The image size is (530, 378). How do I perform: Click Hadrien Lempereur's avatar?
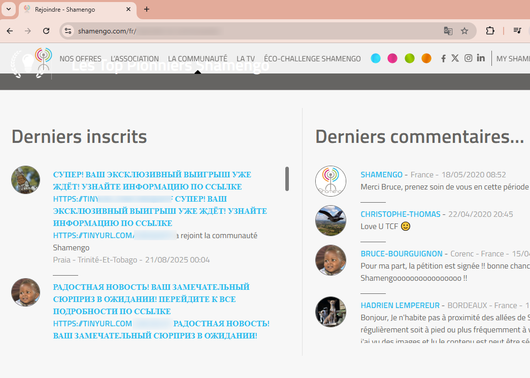point(330,312)
